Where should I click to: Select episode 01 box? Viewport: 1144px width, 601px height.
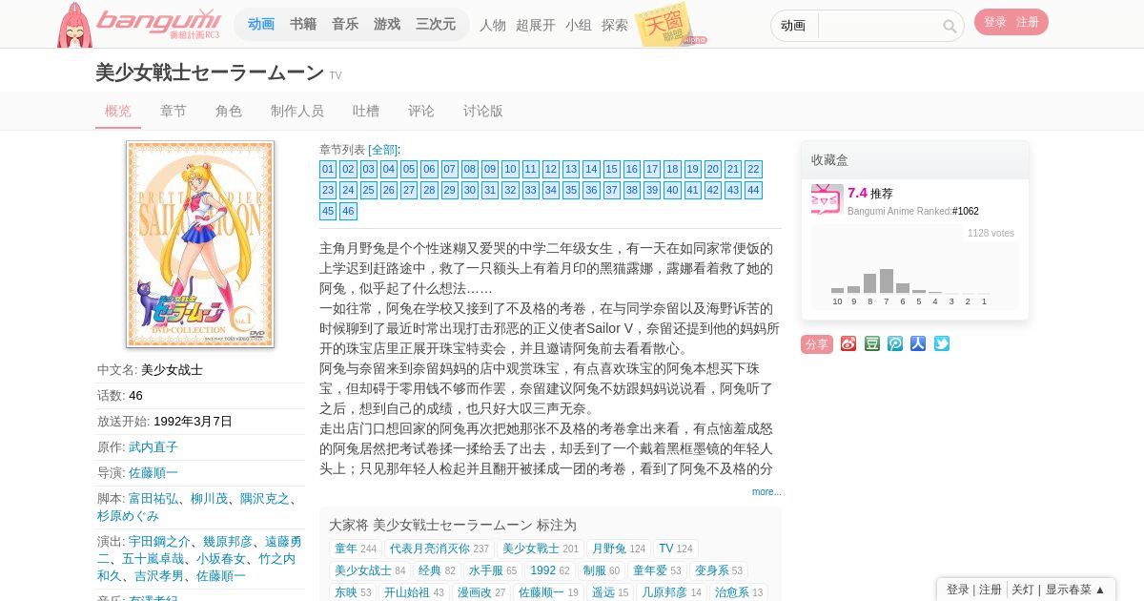coord(328,169)
